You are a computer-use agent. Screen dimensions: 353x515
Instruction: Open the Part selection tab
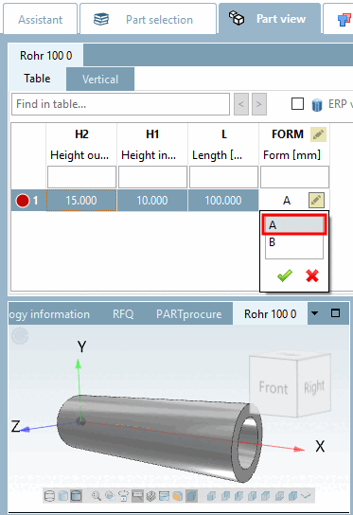[148, 19]
